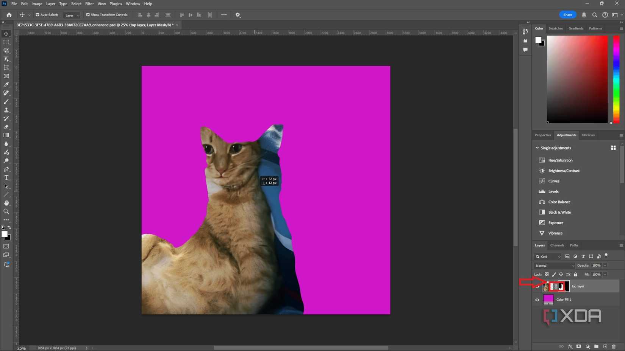
Task: Delete layer via trash icon
Action: (614, 346)
